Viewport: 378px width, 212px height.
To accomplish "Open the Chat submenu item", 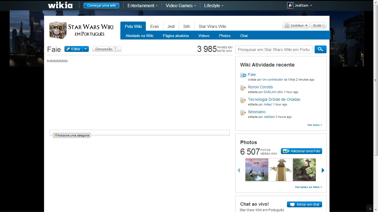I will coord(244,36).
